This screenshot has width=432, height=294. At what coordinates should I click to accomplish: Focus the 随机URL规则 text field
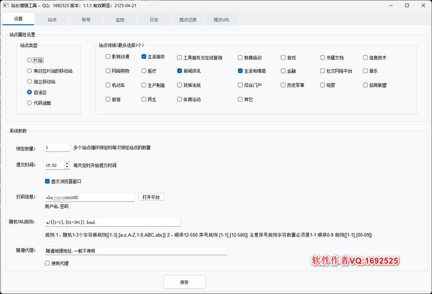[x=112, y=223]
